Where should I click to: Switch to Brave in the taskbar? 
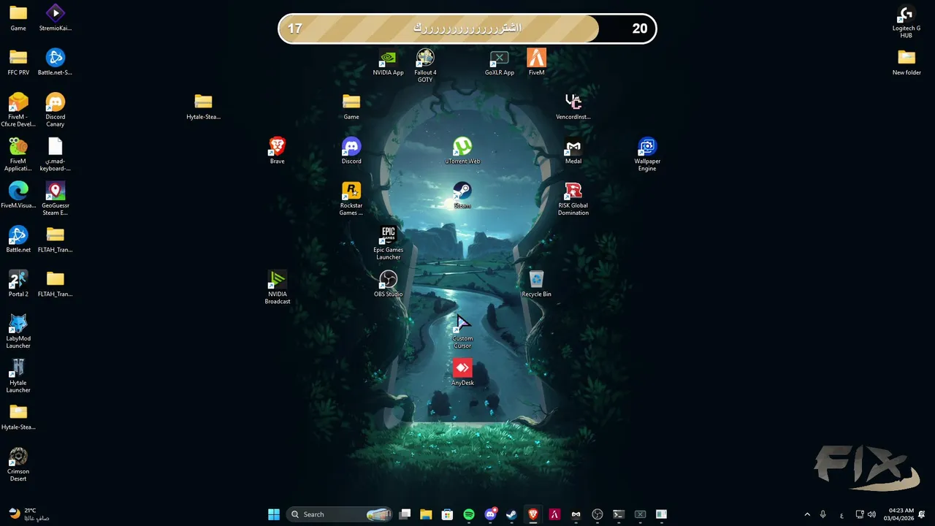(533, 514)
